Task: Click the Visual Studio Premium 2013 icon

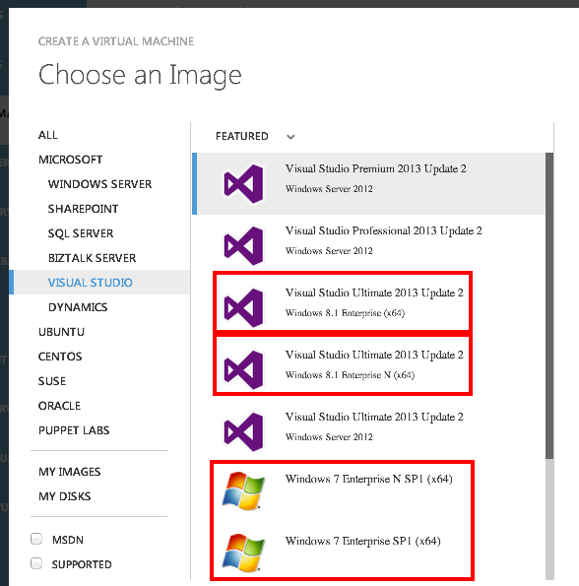Action: [243, 183]
